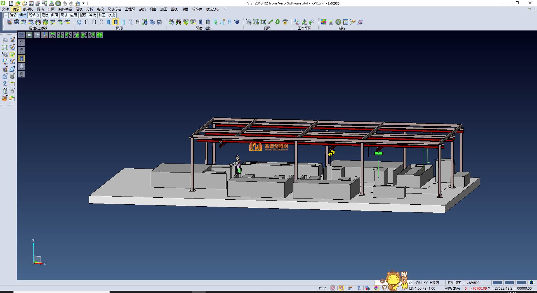This screenshot has height=293, width=537.
Task: Toggle the active cylinder mode in viewport sidebar
Action: point(22,58)
